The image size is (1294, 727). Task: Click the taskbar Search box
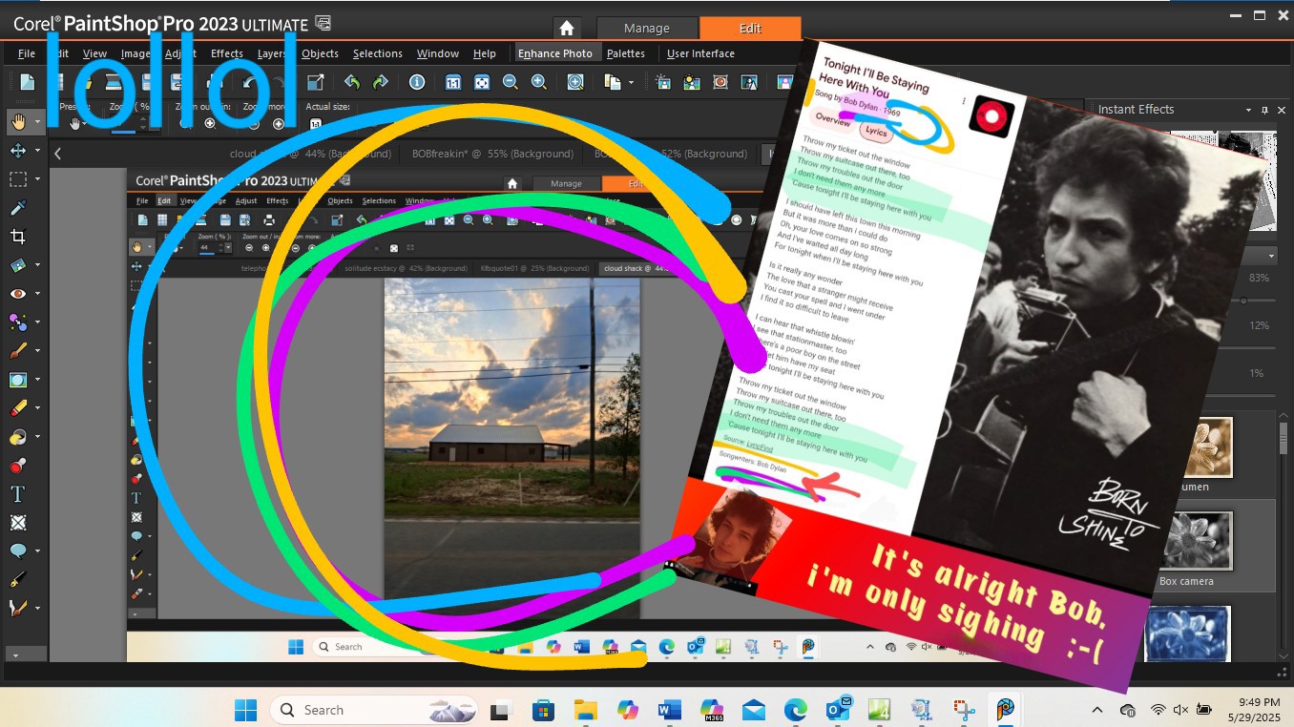coord(374,710)
